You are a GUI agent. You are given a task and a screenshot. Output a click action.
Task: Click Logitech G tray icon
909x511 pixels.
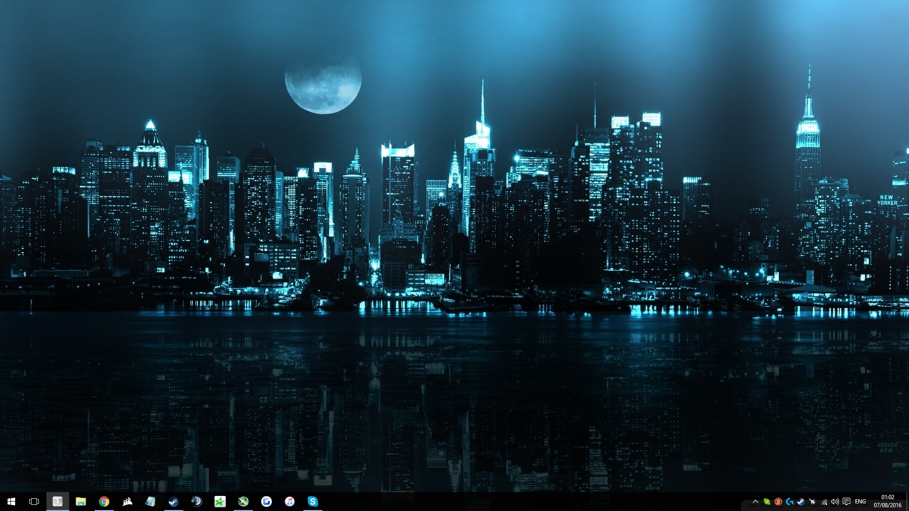[x=789, y=502]
